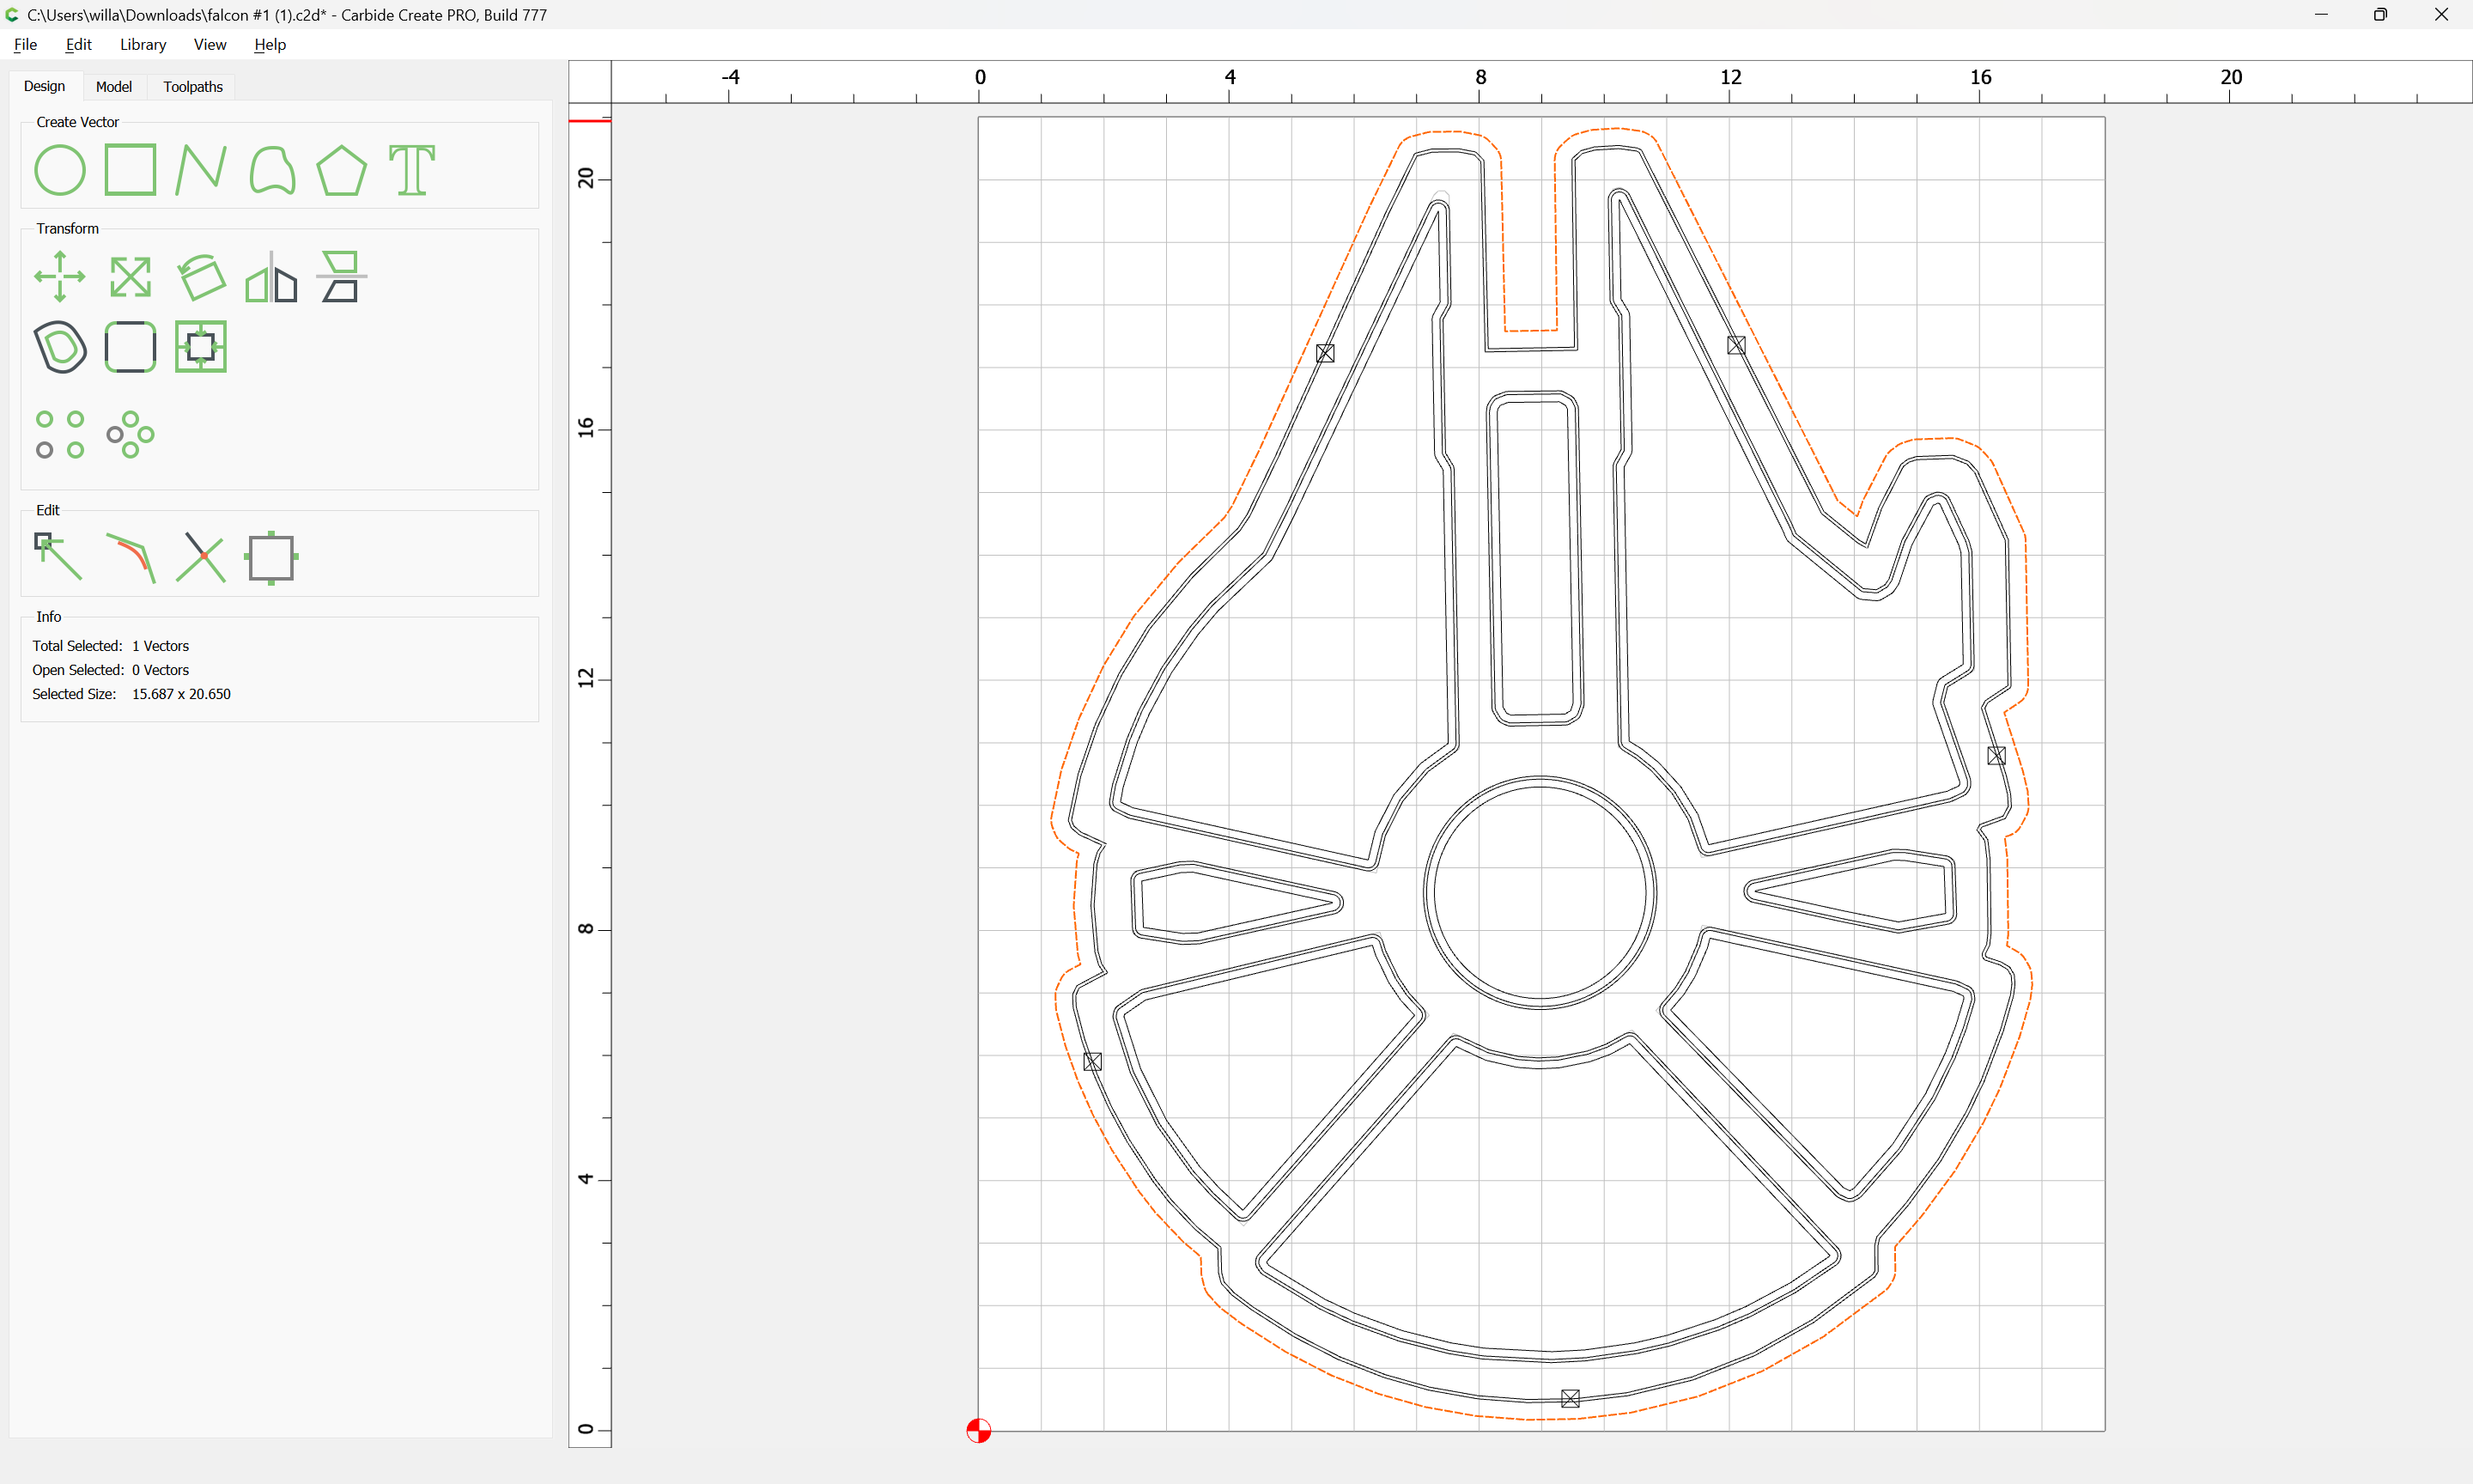Image resolution: width=2473 pixels, height=1484 pixels.
Task: Select the Rectangle vector tool
Action: click(130, 170)
